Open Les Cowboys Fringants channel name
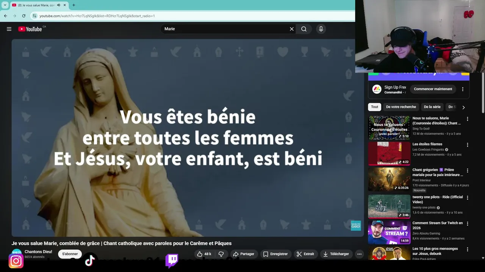Viewport: 485px width, 272px height. coord(428,150)
